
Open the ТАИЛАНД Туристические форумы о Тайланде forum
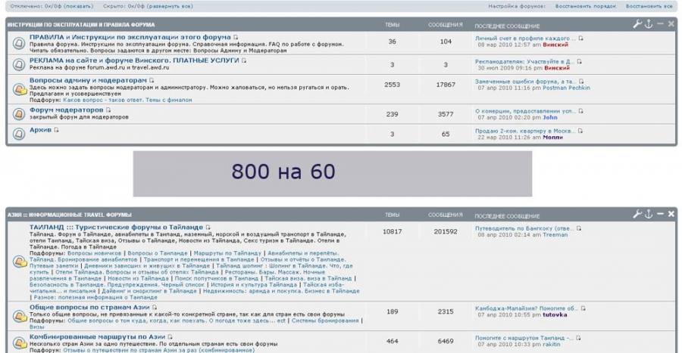tap(116, 228)
